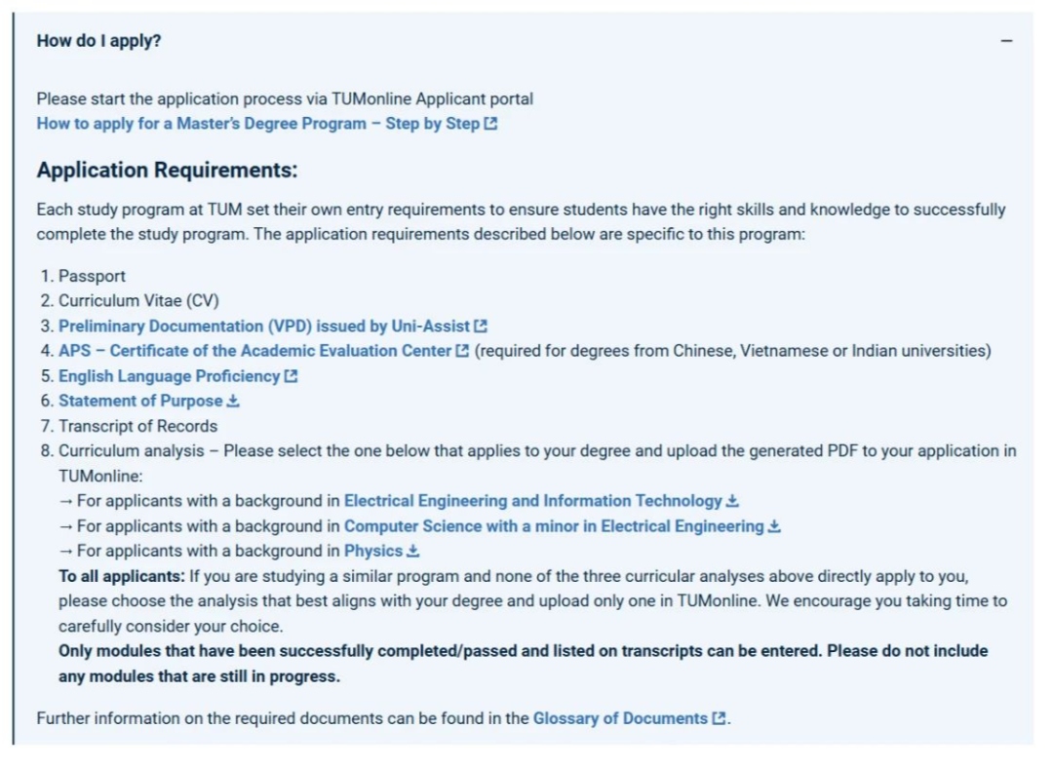
Task: Open the APS Certificate link
Action: pyautogui.click(x=254, y=351)
